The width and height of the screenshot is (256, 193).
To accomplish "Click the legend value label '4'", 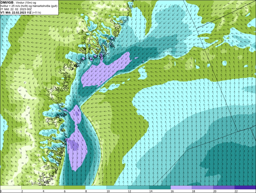I will point(44,191).
